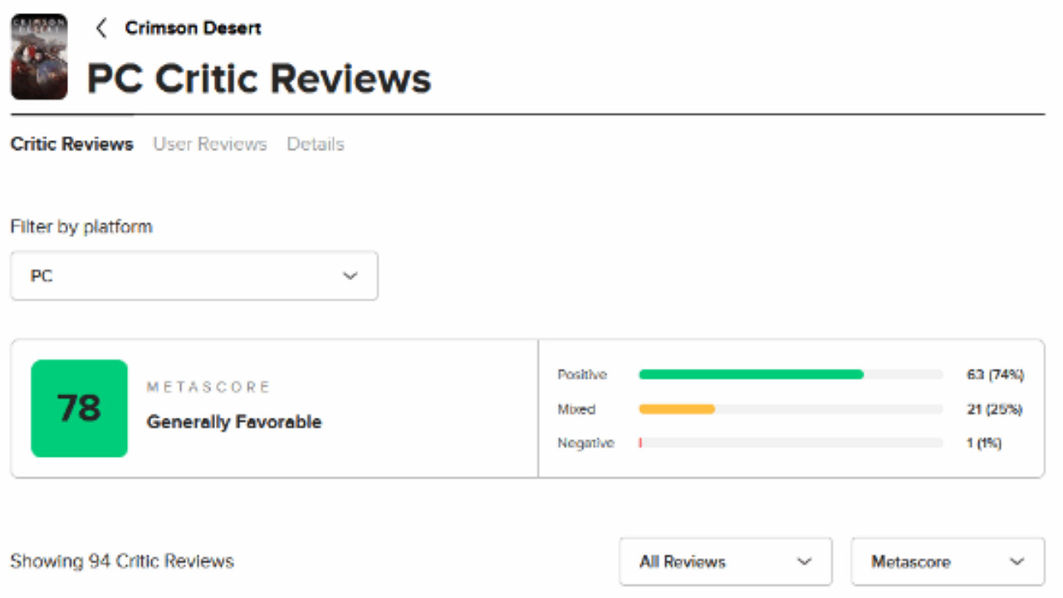Click the Mixed reviews label
Screen dimensions: 1063x598
click(576, 409)
